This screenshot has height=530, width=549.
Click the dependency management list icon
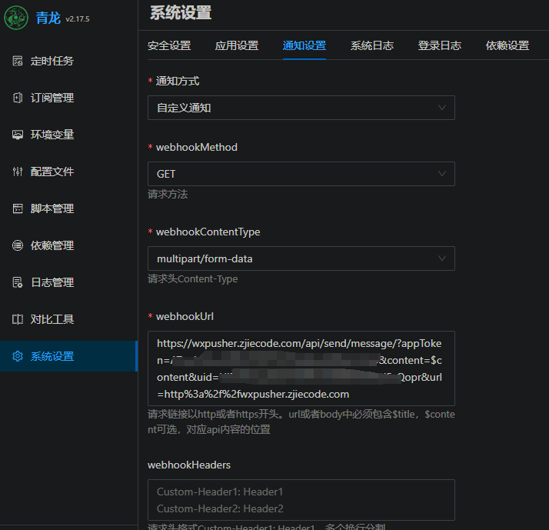pyautogui.click(x=18, y=245)
